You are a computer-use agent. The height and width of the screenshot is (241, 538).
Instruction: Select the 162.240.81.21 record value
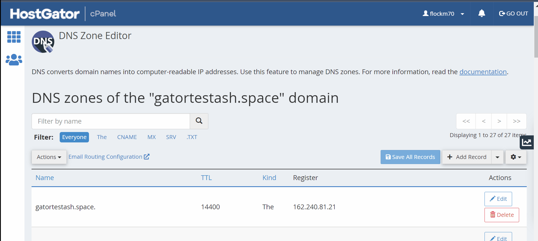314,207
